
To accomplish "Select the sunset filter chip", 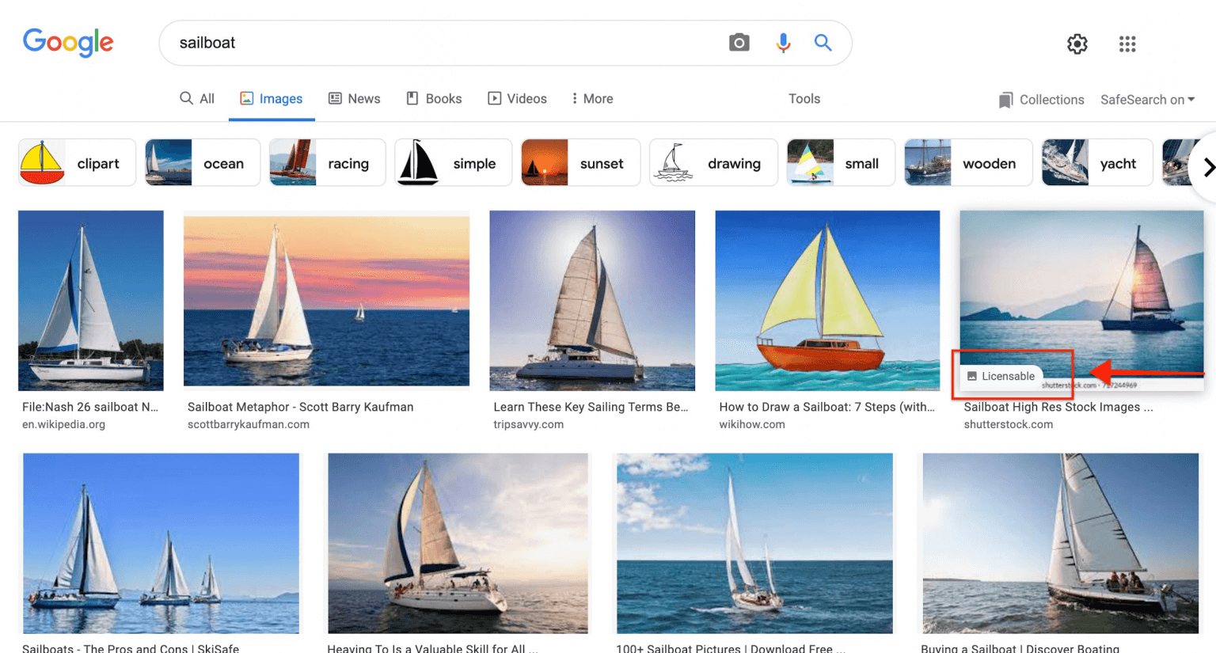I will point(580,162).
